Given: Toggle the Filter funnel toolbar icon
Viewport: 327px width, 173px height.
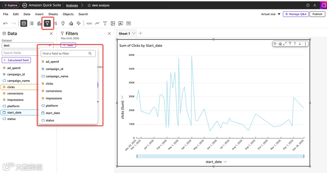Looking at the screenshot, I should click(x=47, y=23).
